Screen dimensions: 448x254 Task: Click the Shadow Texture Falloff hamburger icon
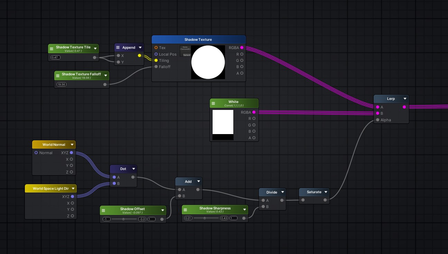(x=58, y=76)
